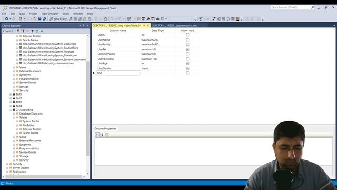The width and height of the screenshot is (337, 190).
Task: Close the Object Explorer panel
Action: coord(87,26)
